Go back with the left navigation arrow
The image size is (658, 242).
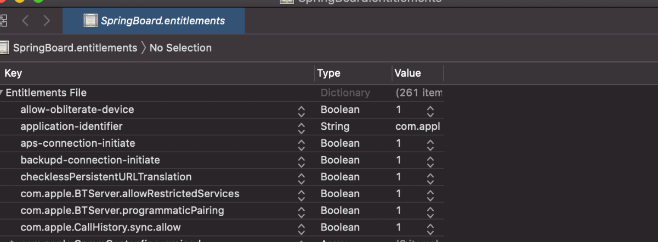[25, 21]
